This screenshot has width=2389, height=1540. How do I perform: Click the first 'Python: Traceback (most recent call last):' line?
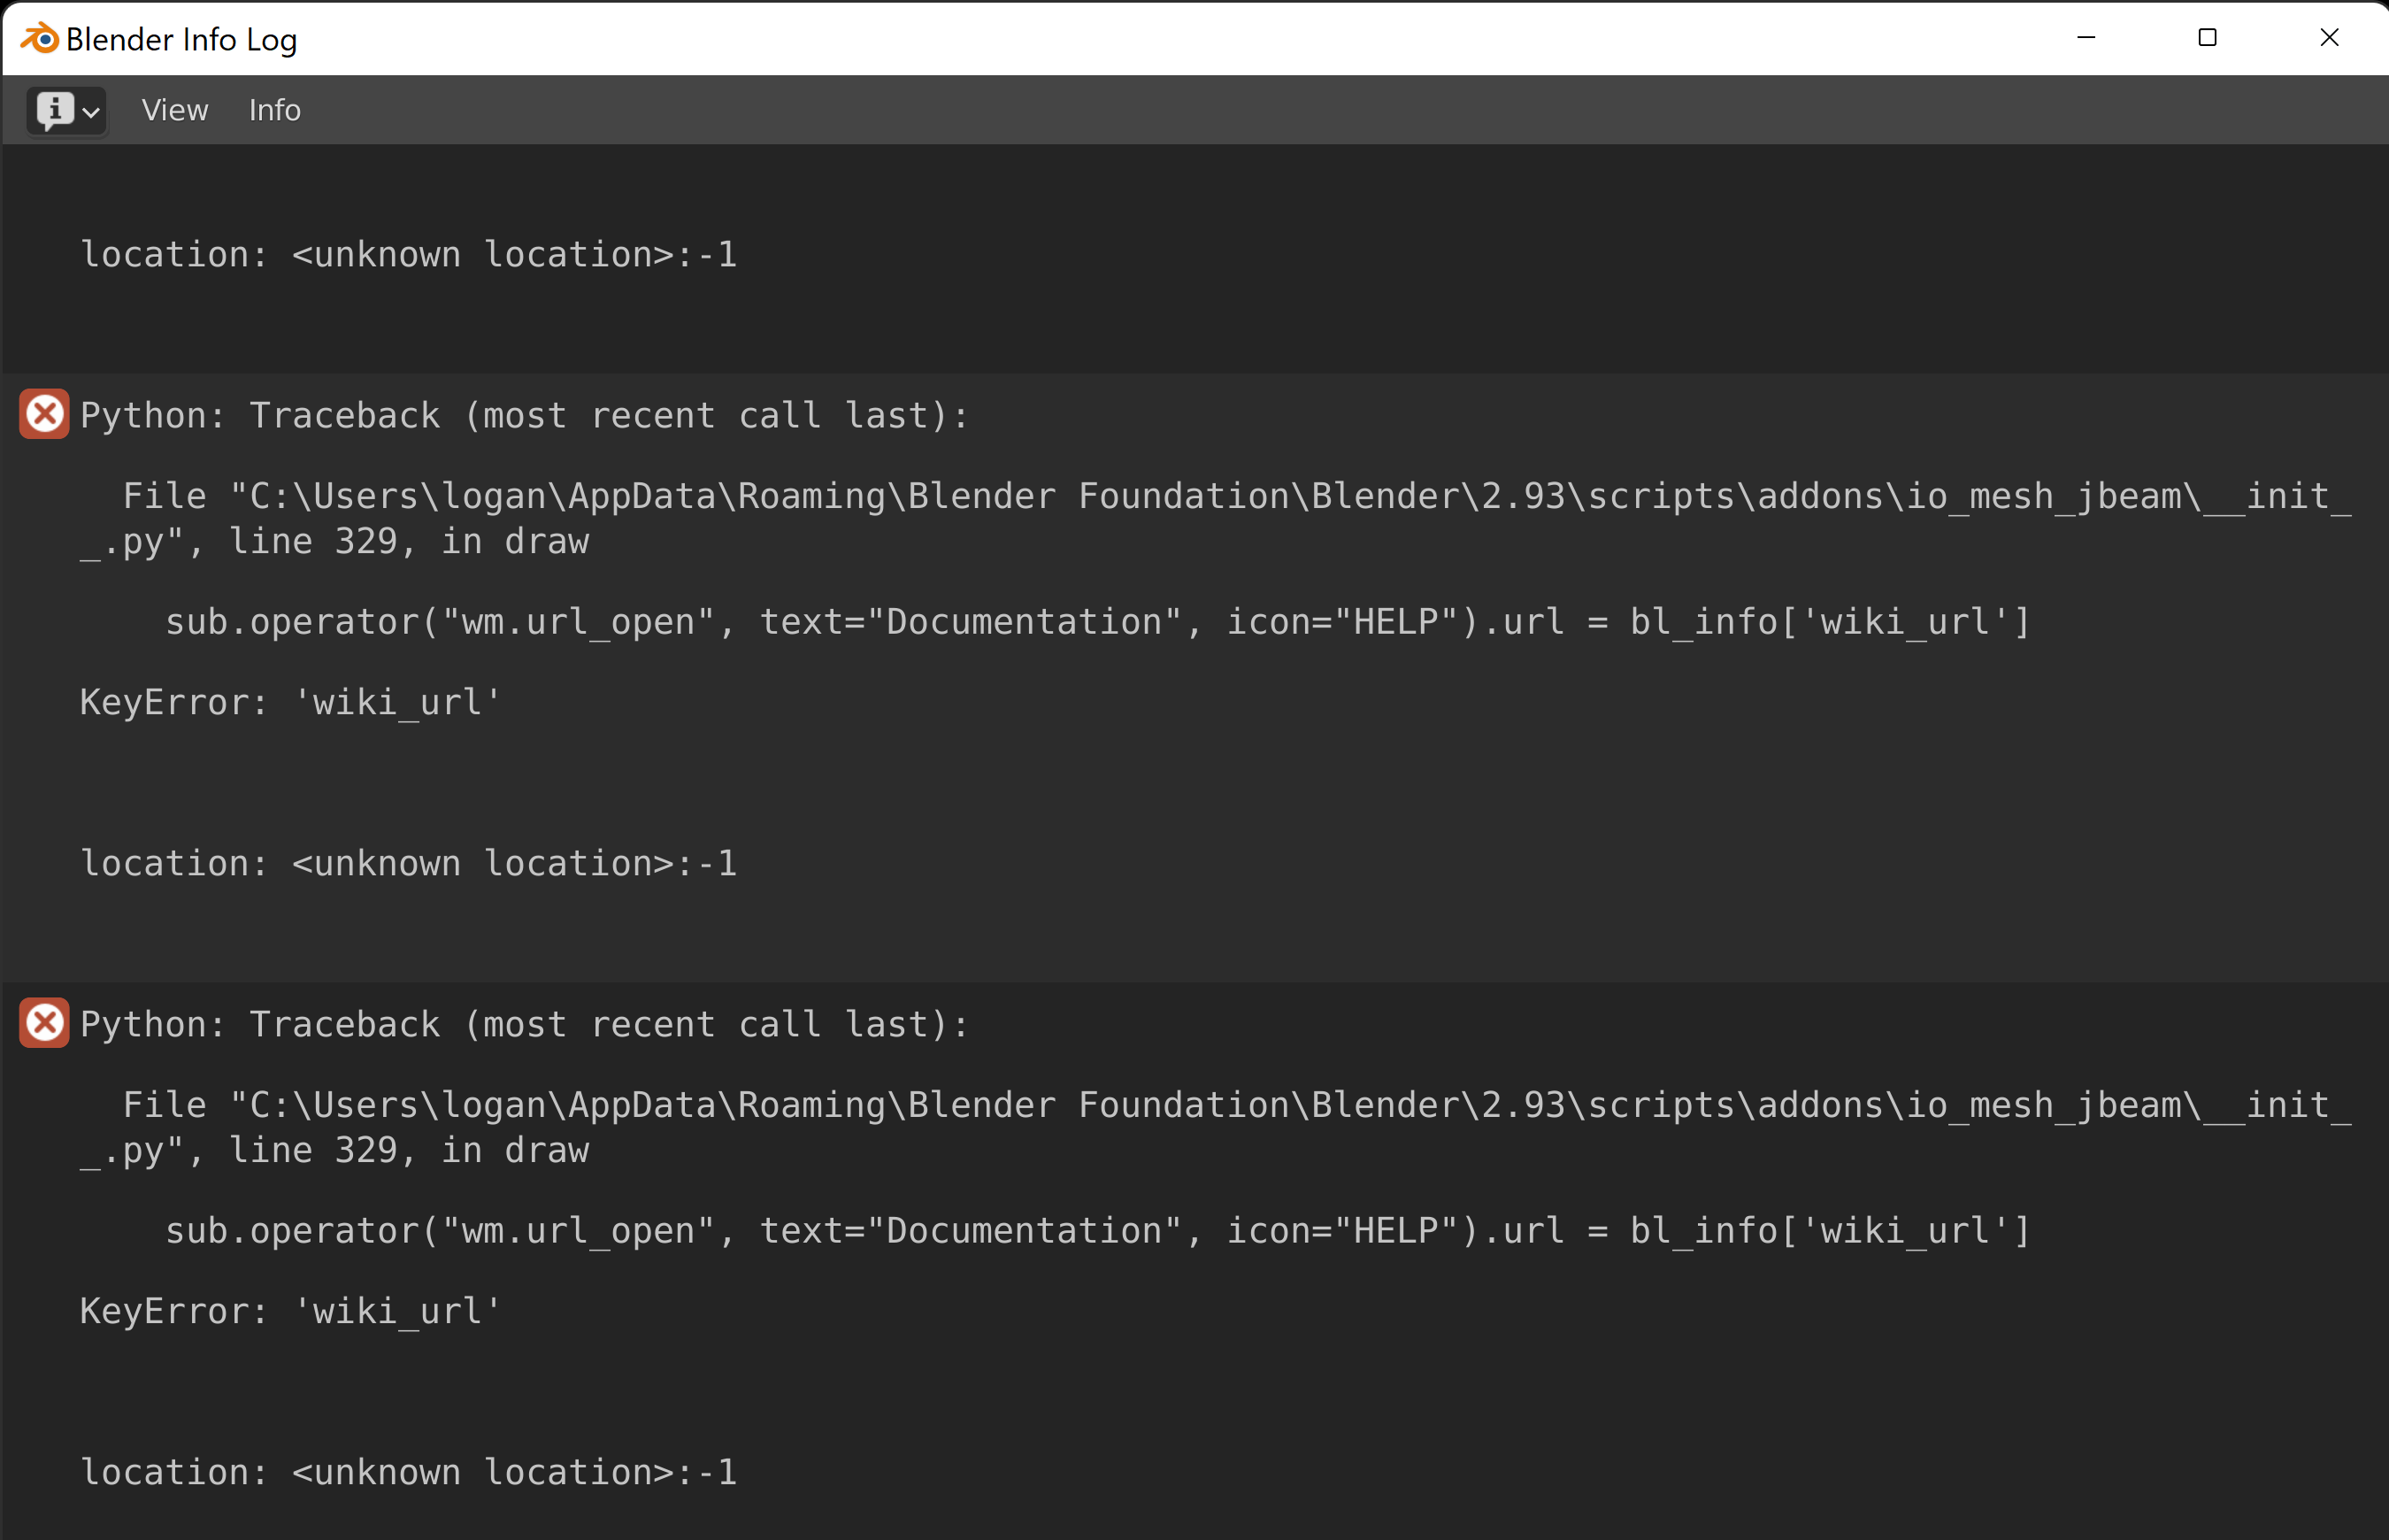pos(525,415)
